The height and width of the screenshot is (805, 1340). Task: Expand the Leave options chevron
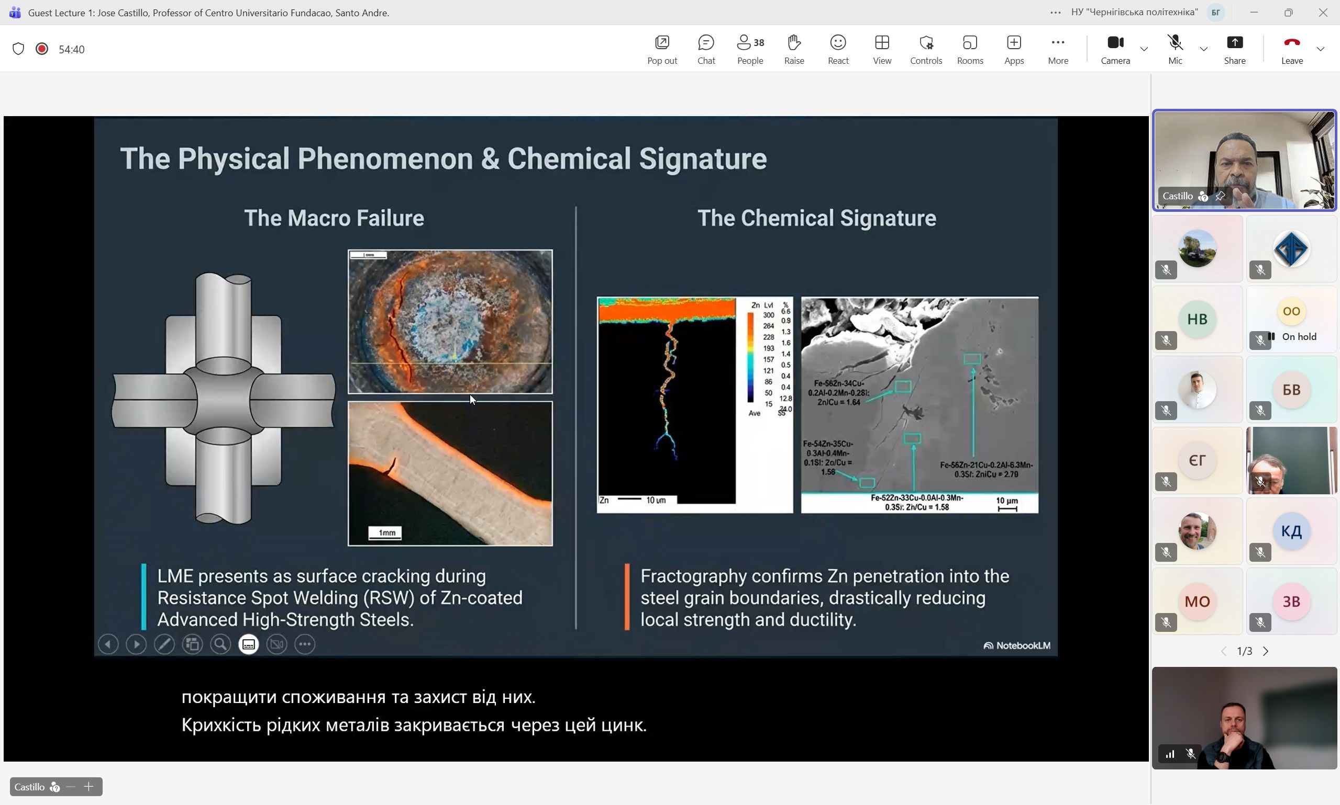pyautogui.click(x=1321, y=49)
